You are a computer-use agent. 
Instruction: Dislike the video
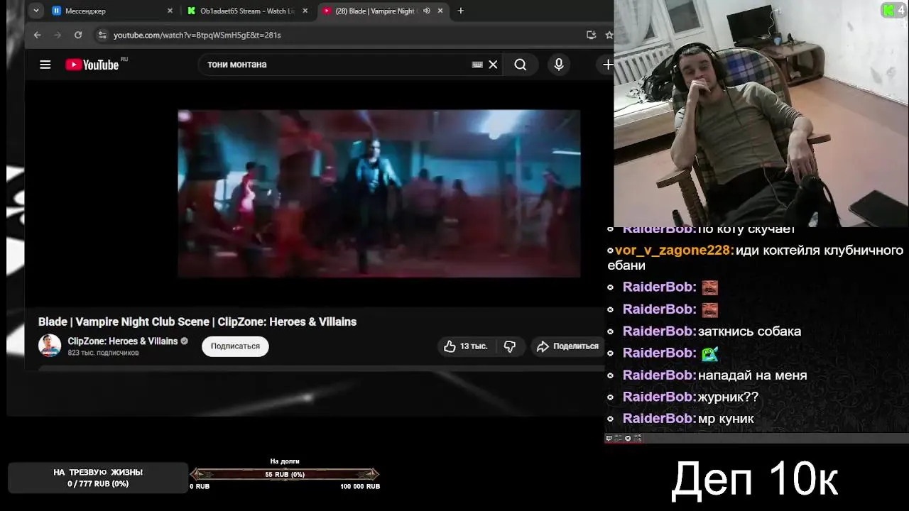point(510,346)
